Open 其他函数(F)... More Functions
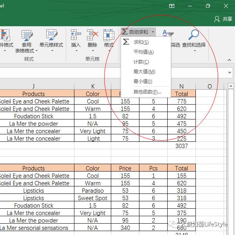 [146, 92]
